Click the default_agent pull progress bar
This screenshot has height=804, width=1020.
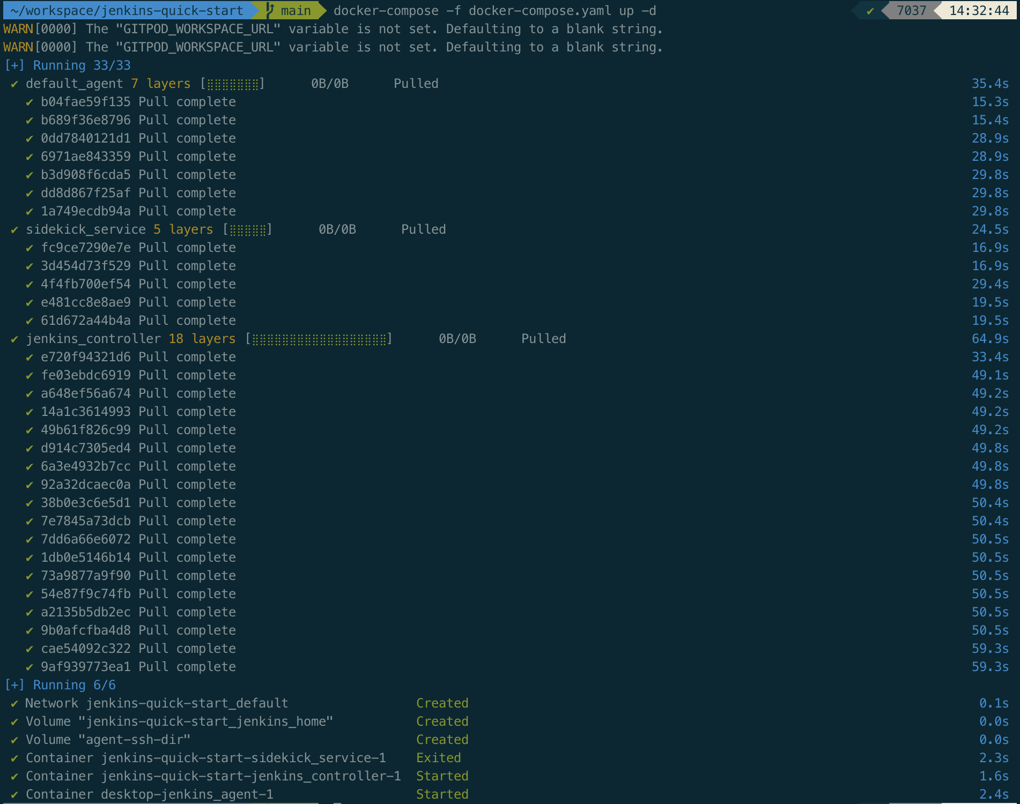233,84
